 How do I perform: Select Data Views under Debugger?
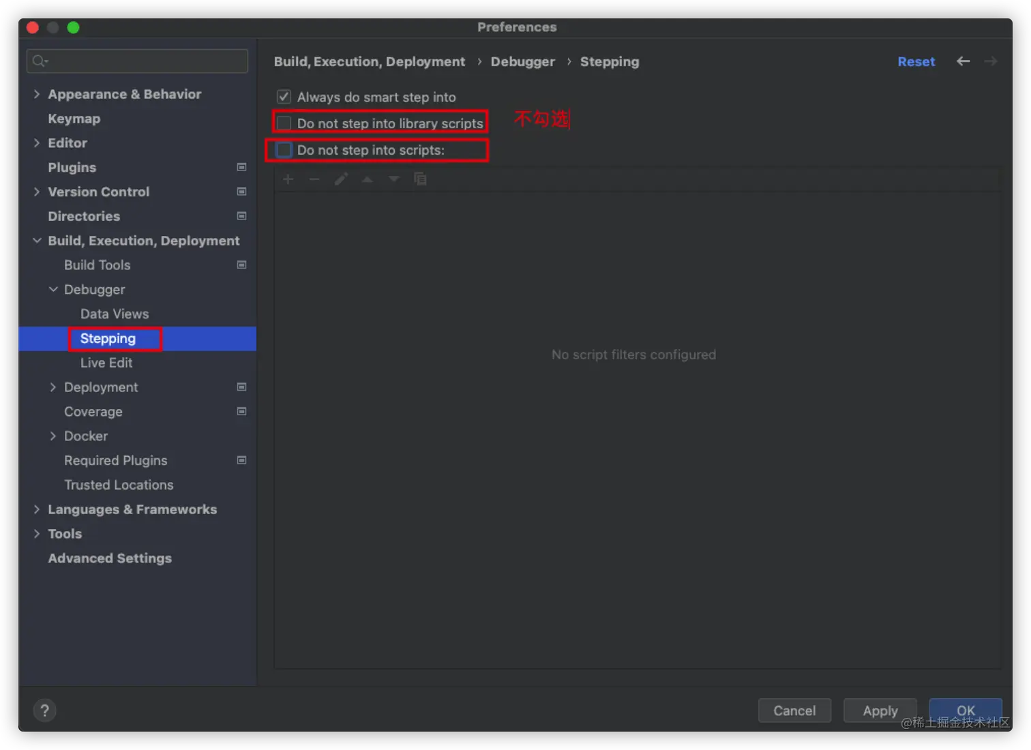pyautogui.click(x=115, y=314)
